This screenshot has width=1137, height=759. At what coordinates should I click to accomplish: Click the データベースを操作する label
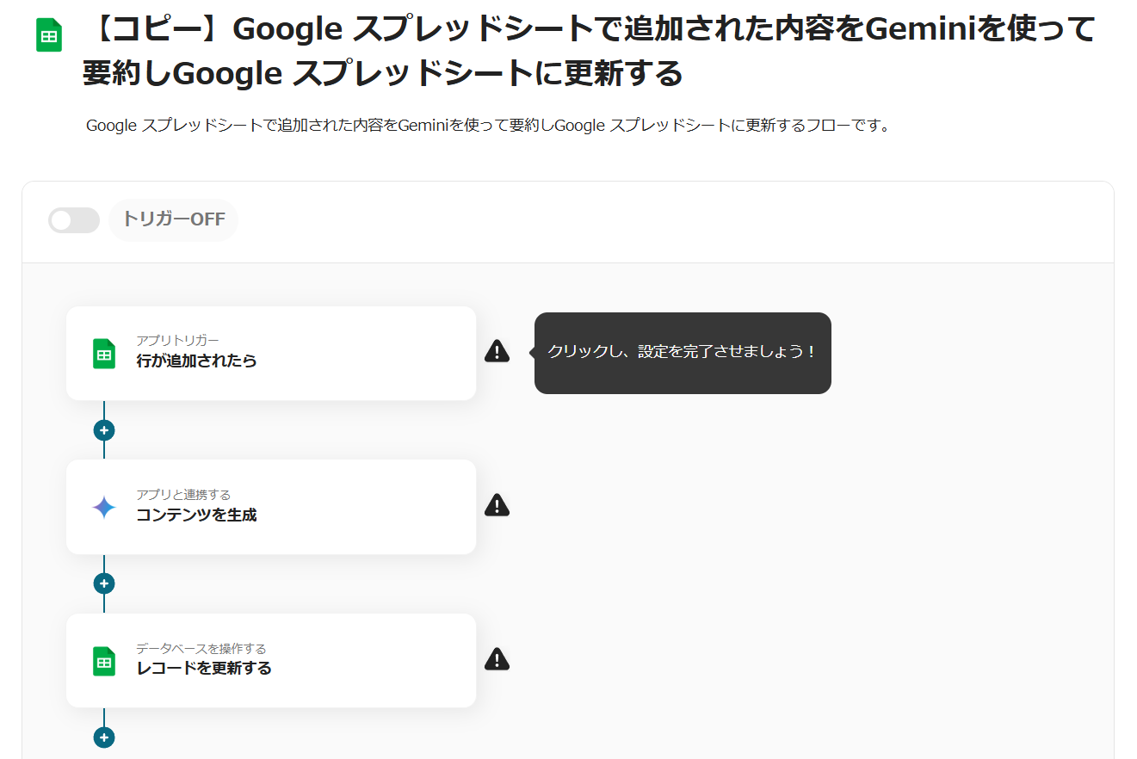coord(201,649)
